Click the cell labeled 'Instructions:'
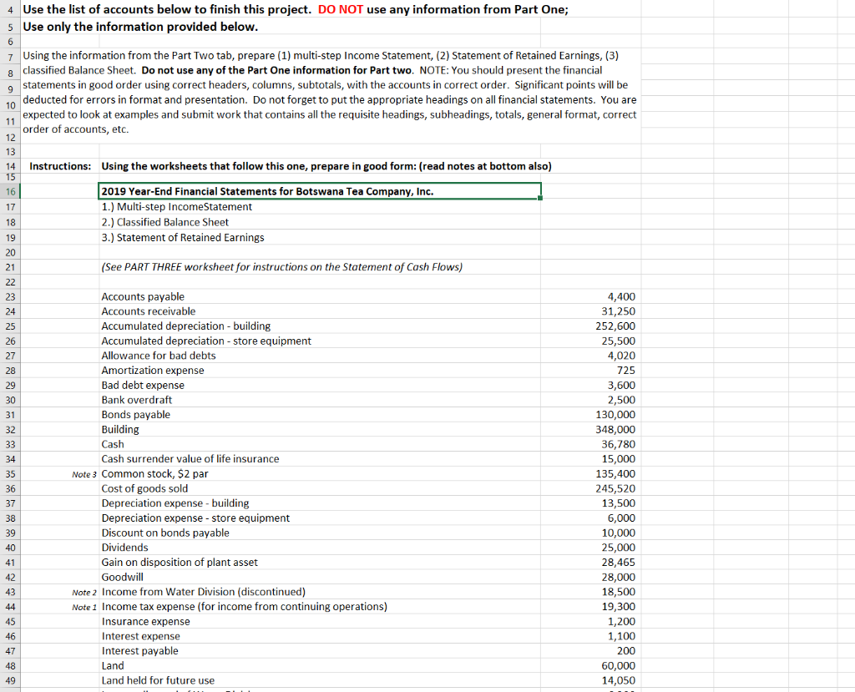 point(58,166)
